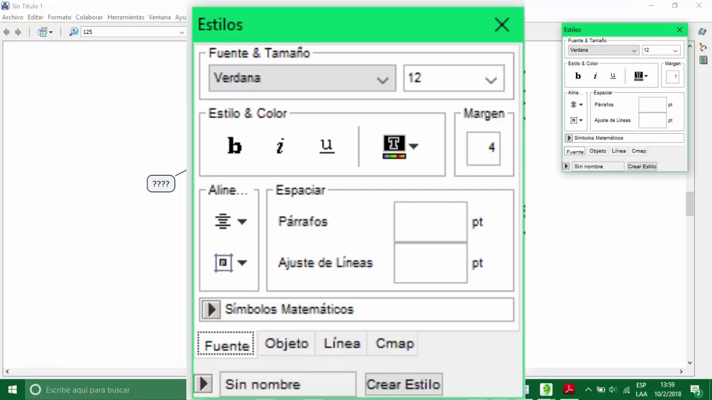Switch to Fuente tab in large Estilos panel
This screenshot has width=712, height=400.
[x=226, y=345]
